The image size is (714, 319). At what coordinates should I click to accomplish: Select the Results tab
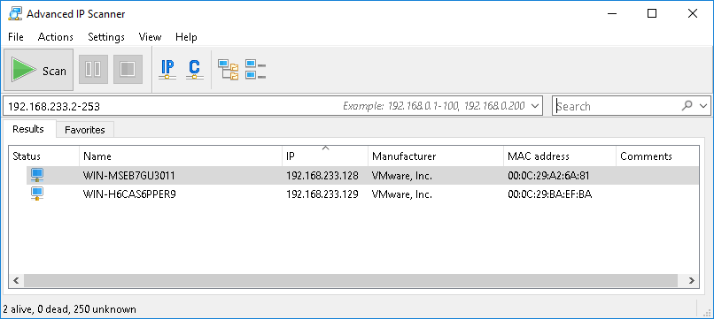(x=28, y=129)
